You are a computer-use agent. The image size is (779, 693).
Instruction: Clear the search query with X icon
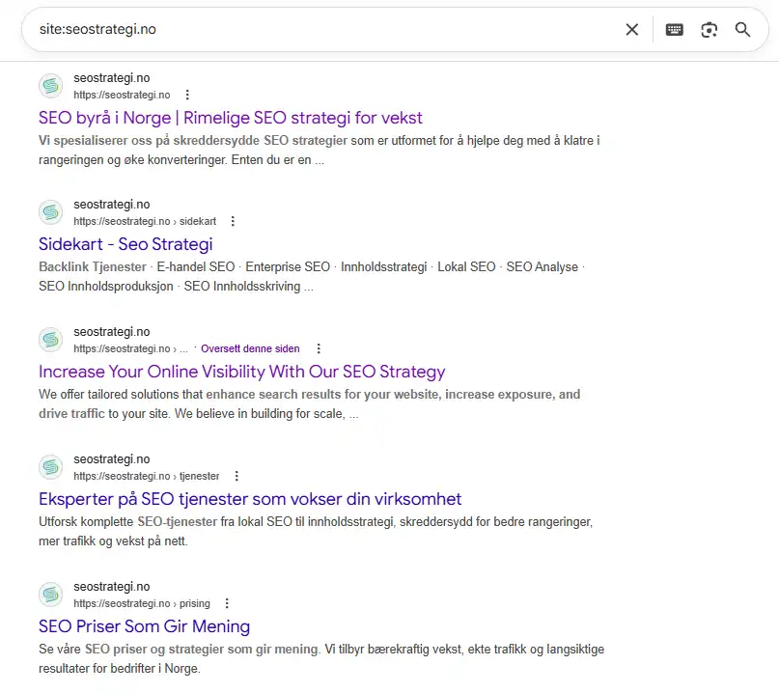(x=632, y=30)
